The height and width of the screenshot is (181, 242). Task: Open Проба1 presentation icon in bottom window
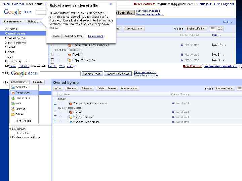pos(70,112)
